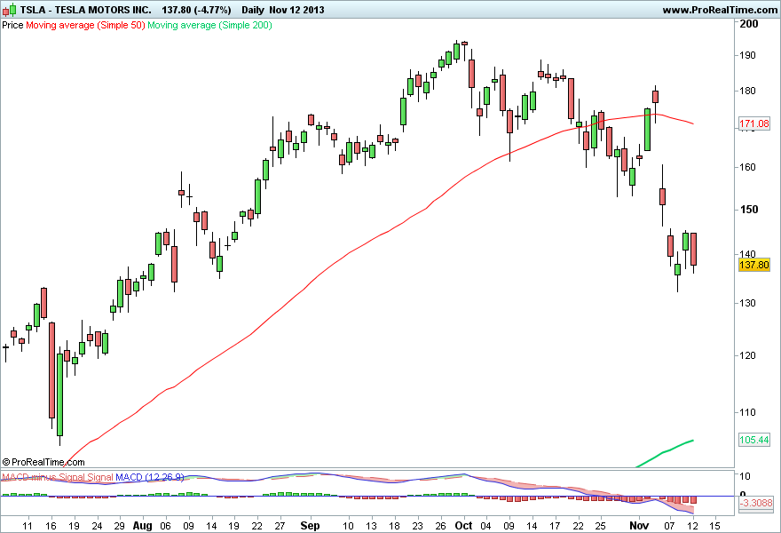
Task: Click the green 105.44 moving average tag
Action: (x=754, y=440)
